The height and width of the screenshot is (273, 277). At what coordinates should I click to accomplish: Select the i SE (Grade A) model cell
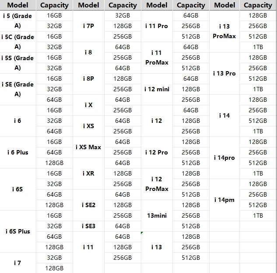coord(18,89)
